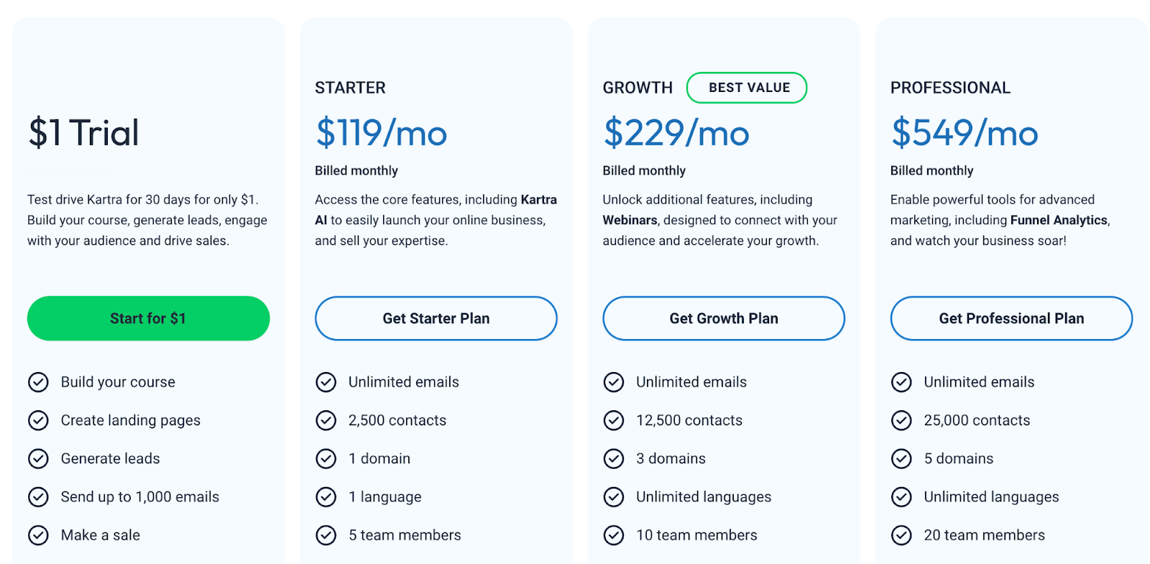Viewport: 1150px width, 564px height.
Task: Click the checkmark beside "Create landing pages"
Action: tap(39, 420)
